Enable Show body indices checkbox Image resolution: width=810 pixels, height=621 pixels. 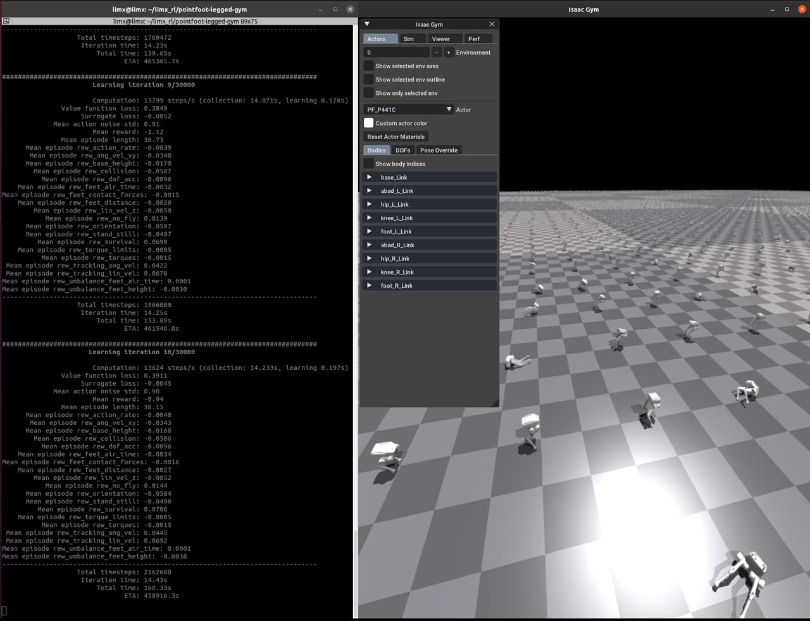(x=368, y=164)
